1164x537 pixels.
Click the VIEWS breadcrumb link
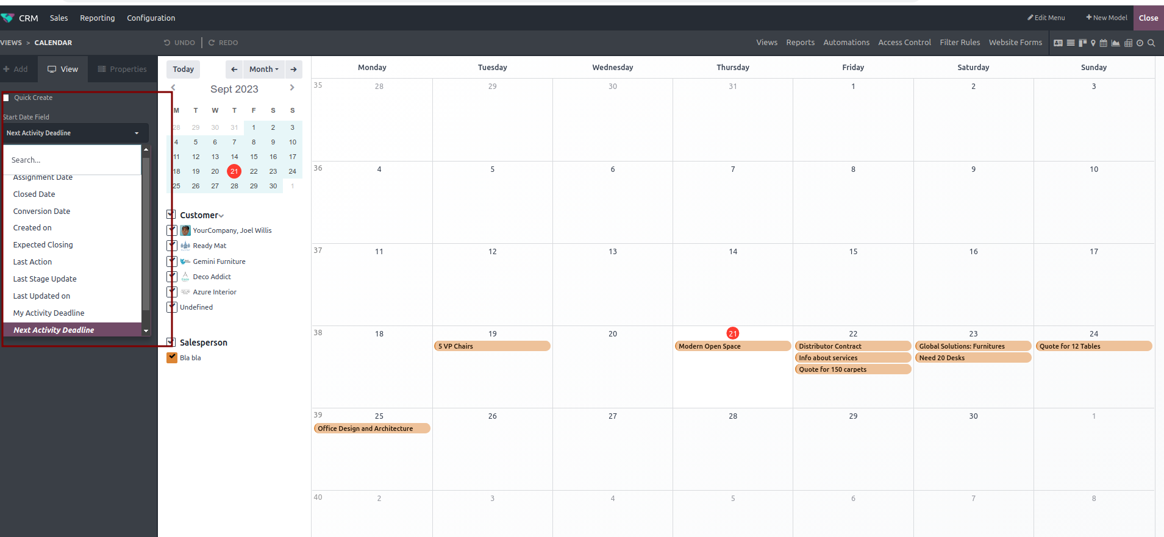(10, 43)
